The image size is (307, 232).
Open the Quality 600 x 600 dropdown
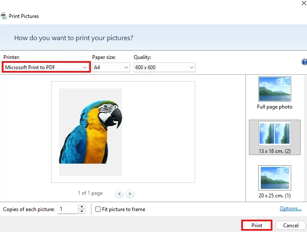pos(164,67)
